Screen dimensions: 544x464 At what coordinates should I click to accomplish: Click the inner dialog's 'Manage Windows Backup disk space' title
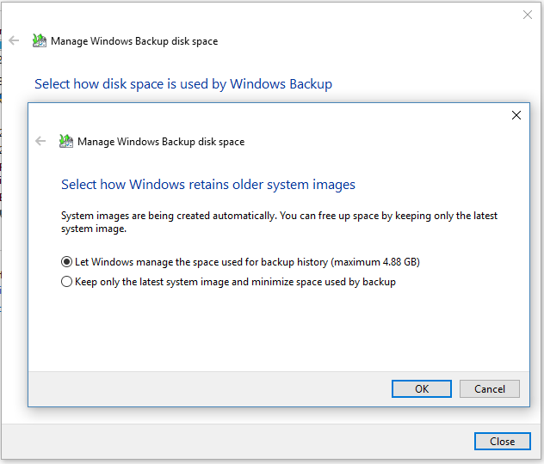click(161, 142)
